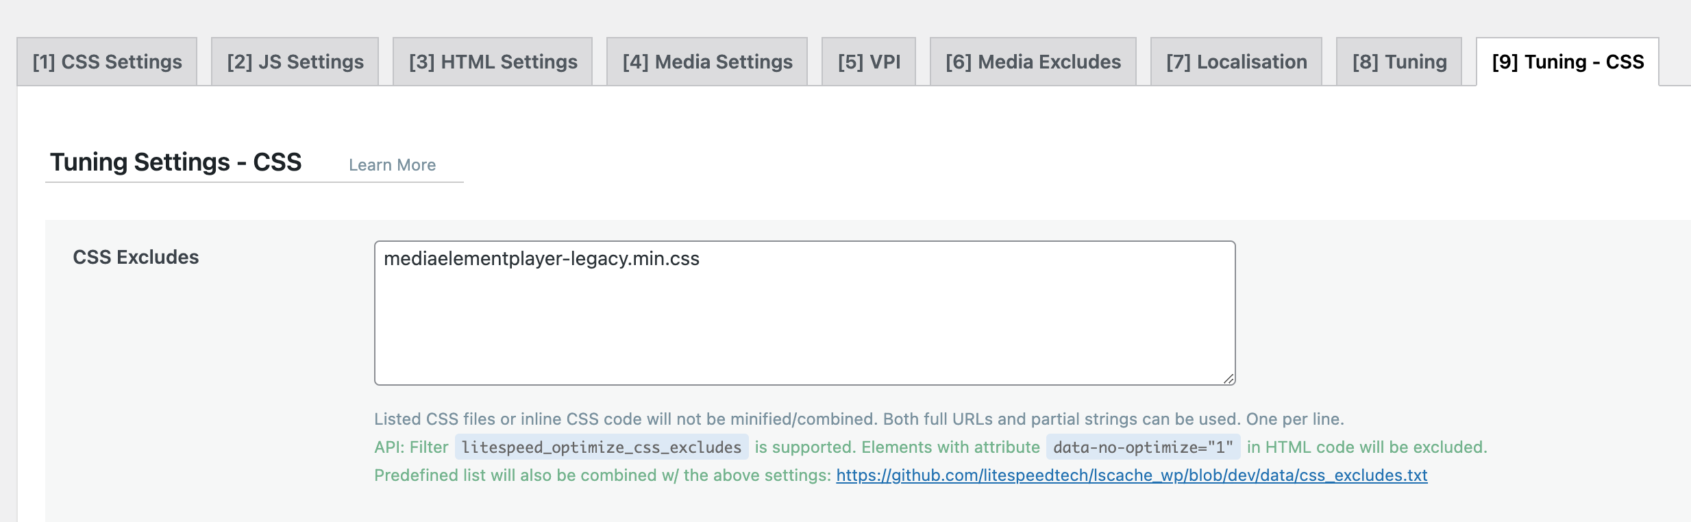Follow the Learn More link
Viewport: 1691px width, 522px height.
tap(392, 165)
